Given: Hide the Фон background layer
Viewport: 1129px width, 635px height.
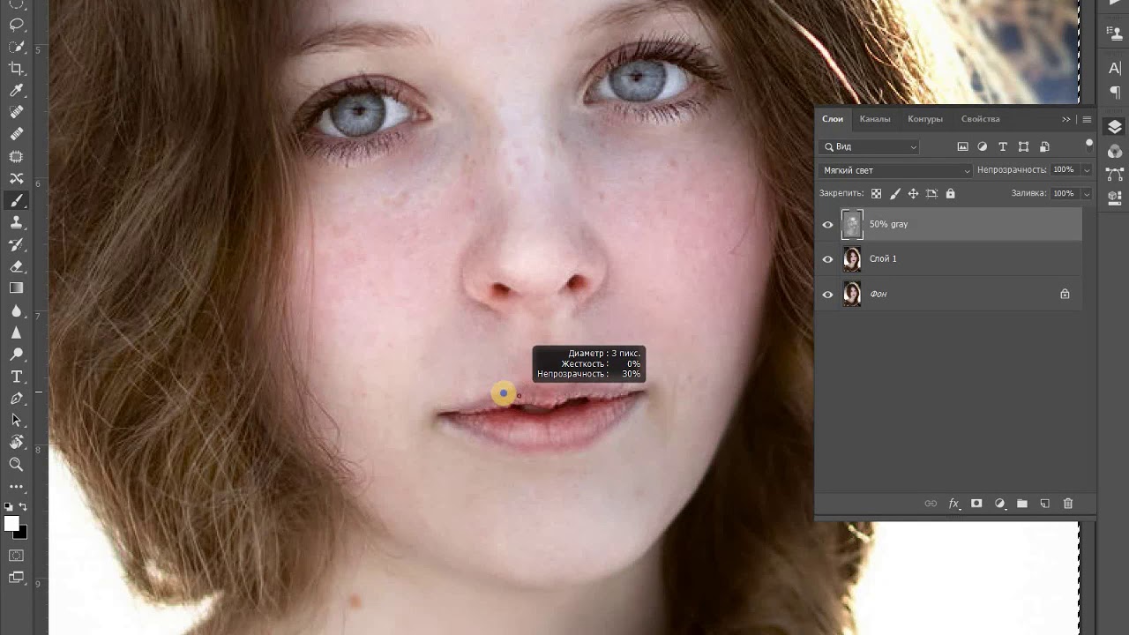Looking at the screenshot, I should pyautogui.click(x=827, y=295).
